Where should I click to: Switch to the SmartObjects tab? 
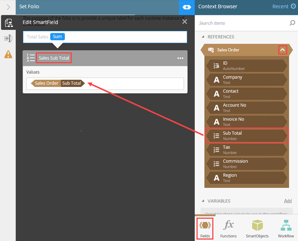(x=257, y=229)
